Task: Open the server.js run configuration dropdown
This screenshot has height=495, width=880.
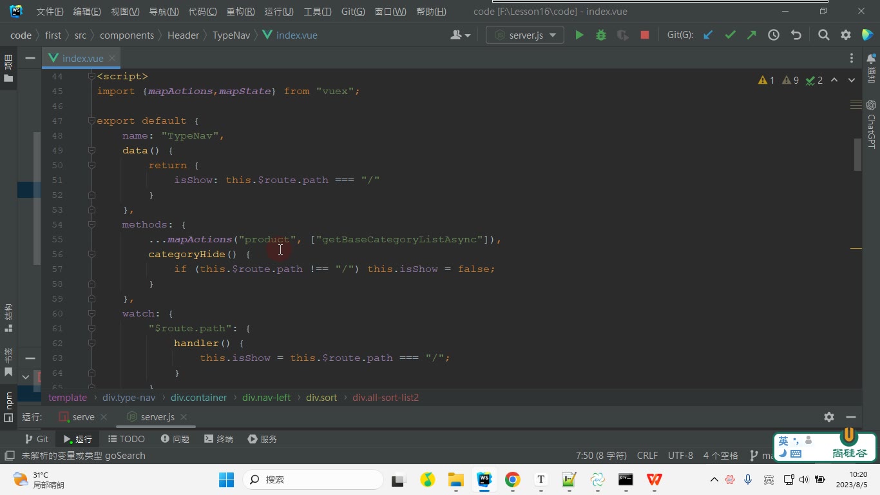Action: pos(525,35)
